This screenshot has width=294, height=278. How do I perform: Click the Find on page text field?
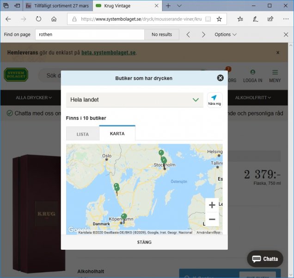point(90,34)
